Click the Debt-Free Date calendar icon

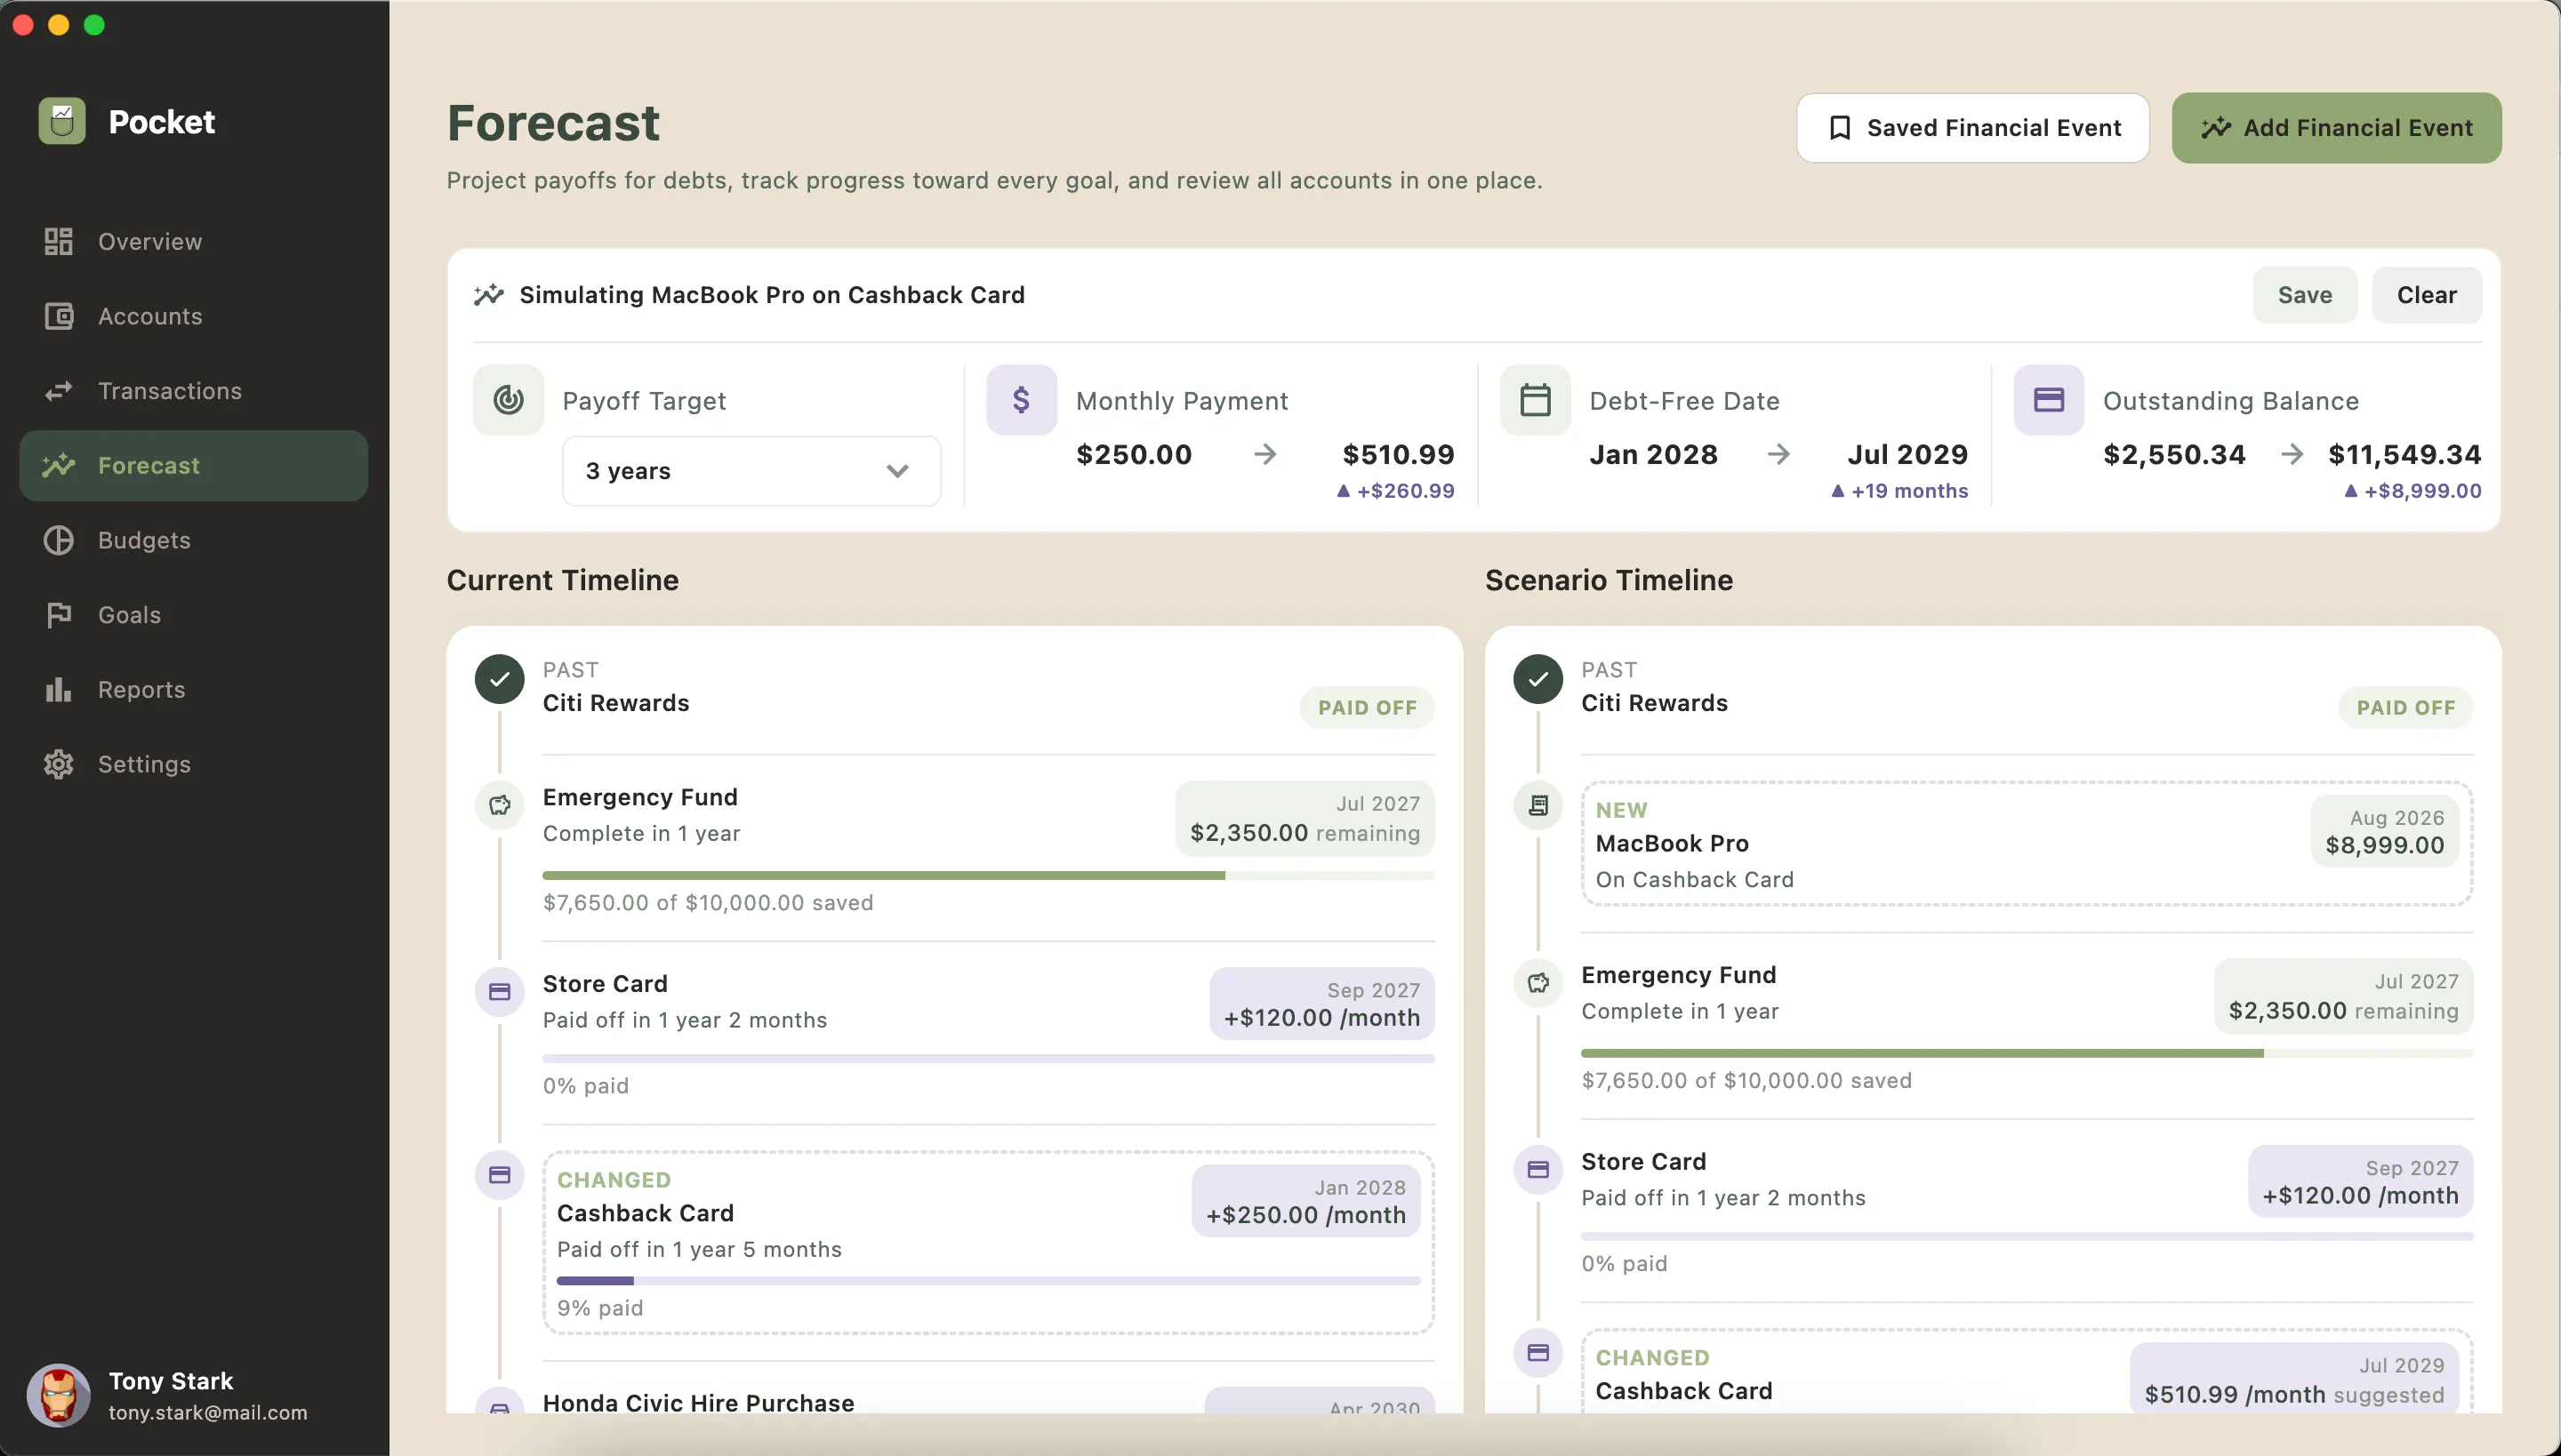coord(1536,400)
